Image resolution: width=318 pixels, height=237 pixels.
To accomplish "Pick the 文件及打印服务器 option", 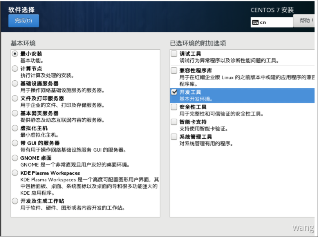I will 15,98.
